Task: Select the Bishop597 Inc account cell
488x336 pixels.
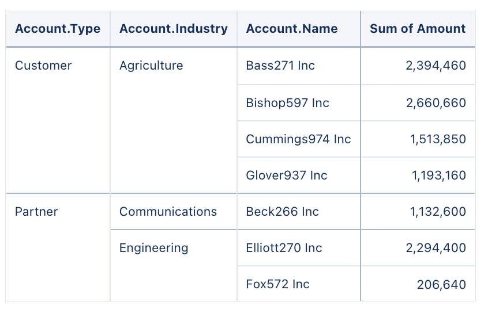Action: [x=299, y=103]
